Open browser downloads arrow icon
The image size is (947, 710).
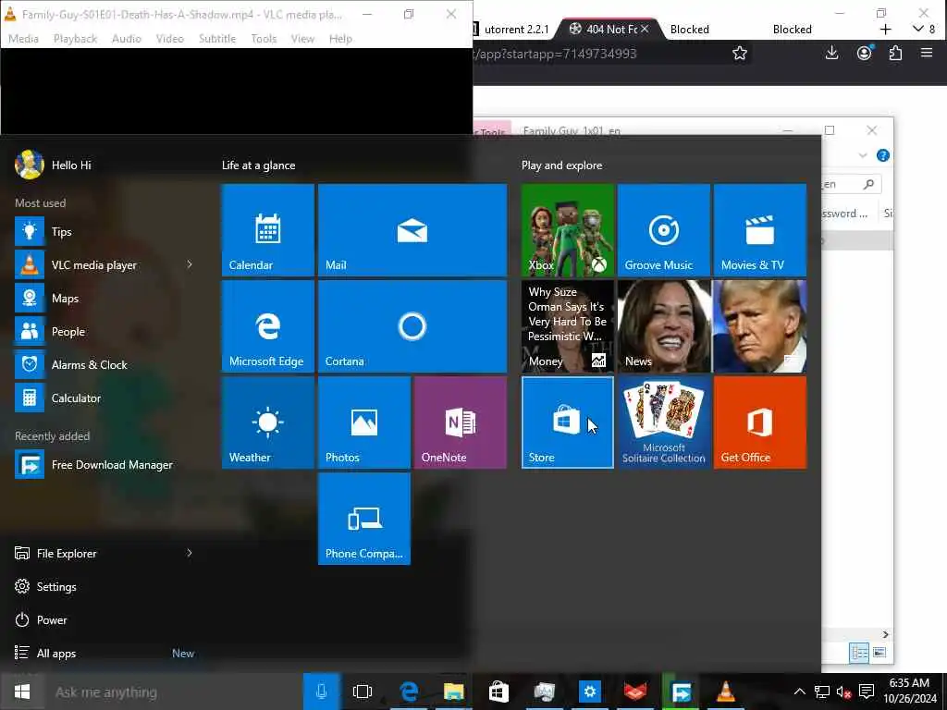[x=831, y=54]
